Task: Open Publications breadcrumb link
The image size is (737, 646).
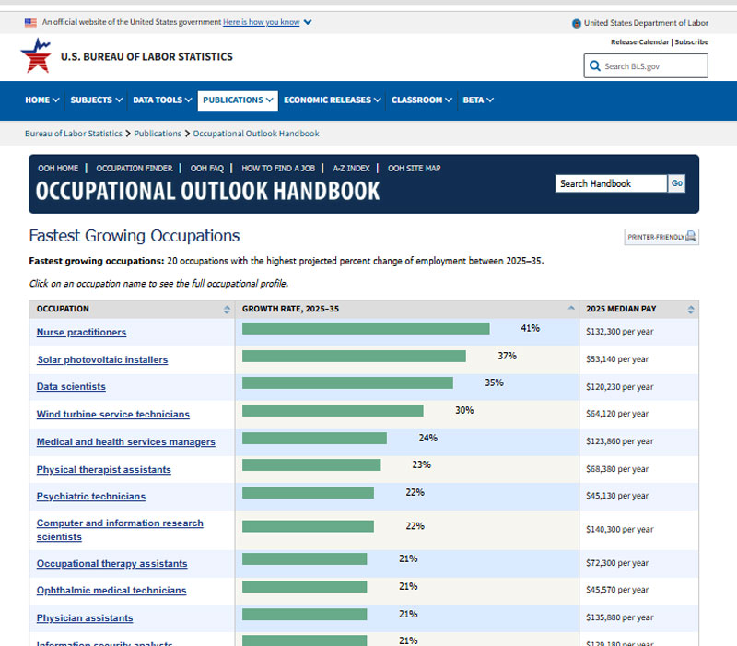Action: (158, 134)
